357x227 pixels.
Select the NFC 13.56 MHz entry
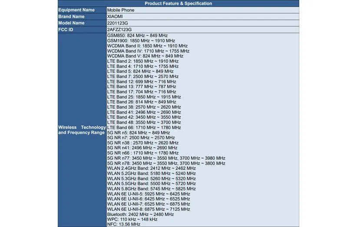(x=124, y=224)
